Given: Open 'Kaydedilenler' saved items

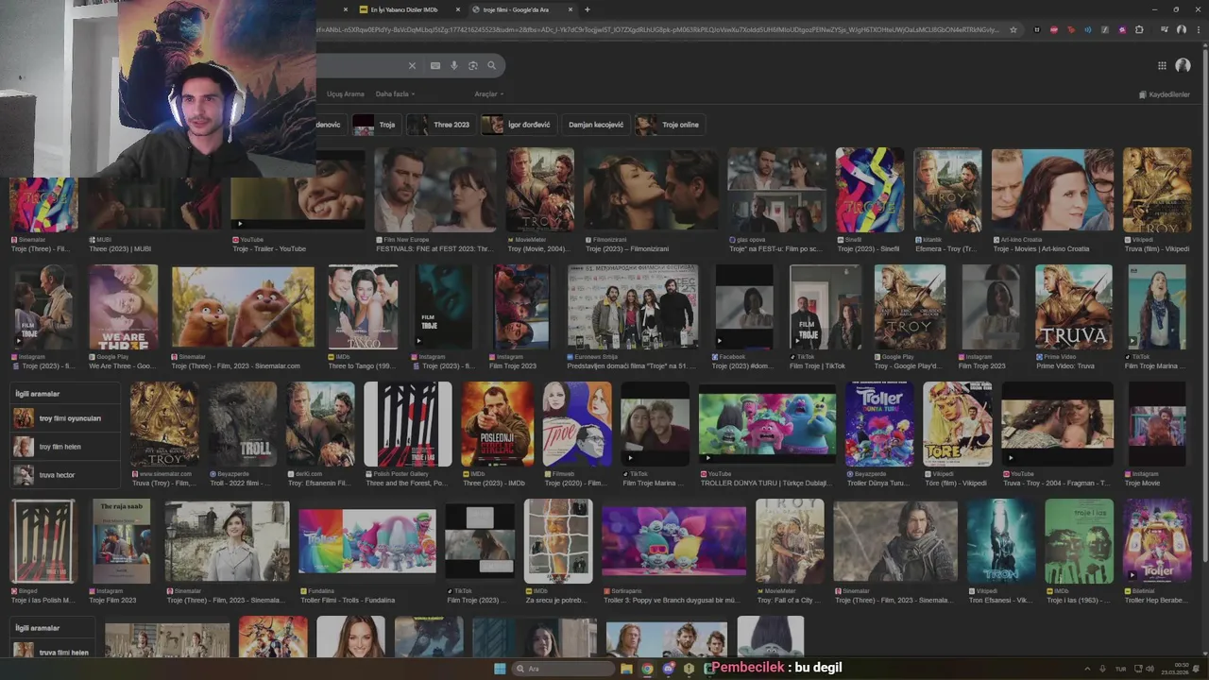Looking at the screenshot, I should coord(1164,94).
